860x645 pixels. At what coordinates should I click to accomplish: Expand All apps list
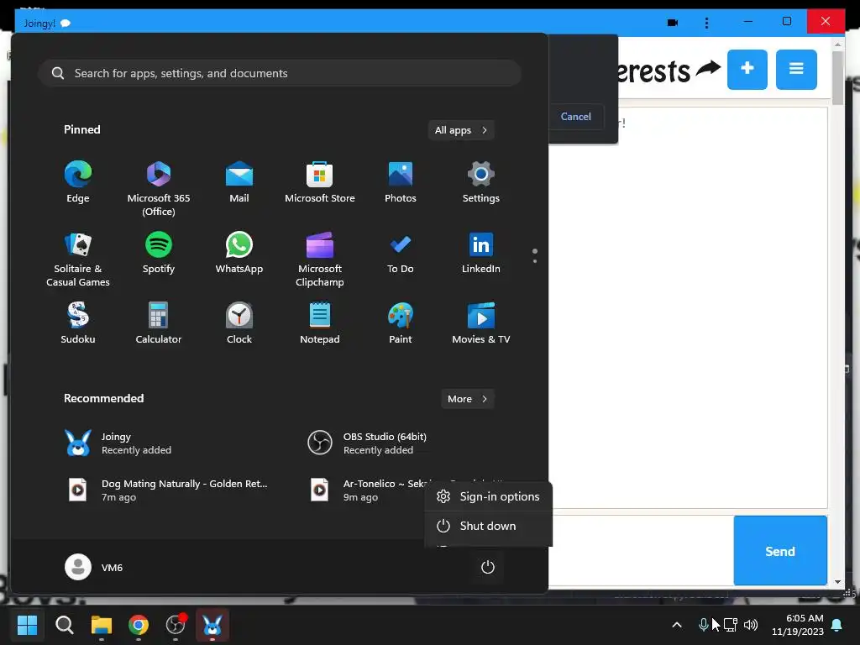point(461,130)
